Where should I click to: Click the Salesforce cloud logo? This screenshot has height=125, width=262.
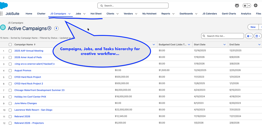click(4, 5)
